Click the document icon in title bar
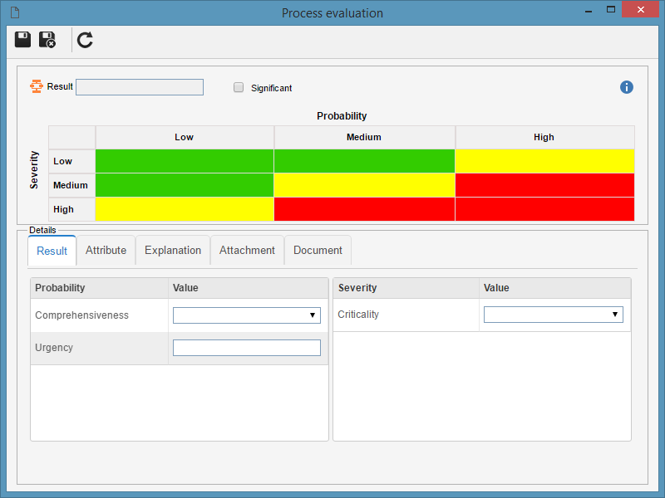This screenshot has height=498, width=665. click(x=15, y=12)
